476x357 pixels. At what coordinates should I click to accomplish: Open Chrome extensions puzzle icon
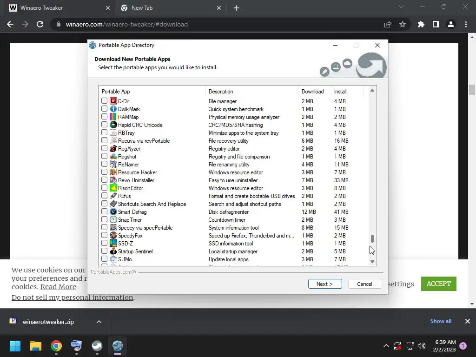click(421, 24)
